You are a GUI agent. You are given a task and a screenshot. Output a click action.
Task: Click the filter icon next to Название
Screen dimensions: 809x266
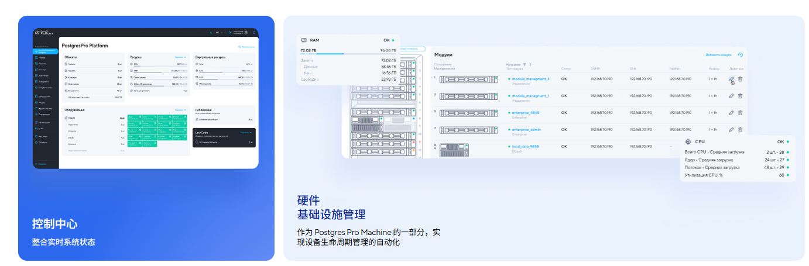(x=525, y=64)
